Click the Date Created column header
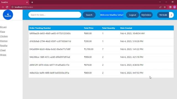This screenshot has width=177, height=99. tap(126, 28)
